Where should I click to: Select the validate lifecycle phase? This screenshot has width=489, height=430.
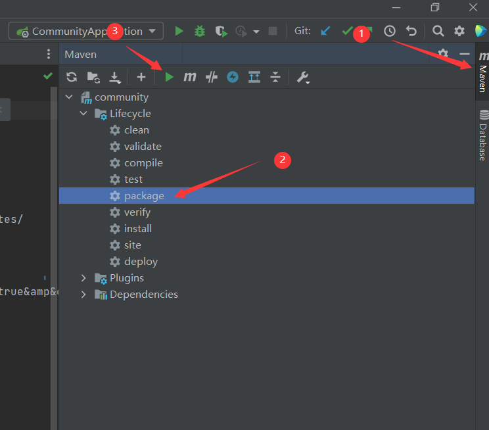(143, 147)
